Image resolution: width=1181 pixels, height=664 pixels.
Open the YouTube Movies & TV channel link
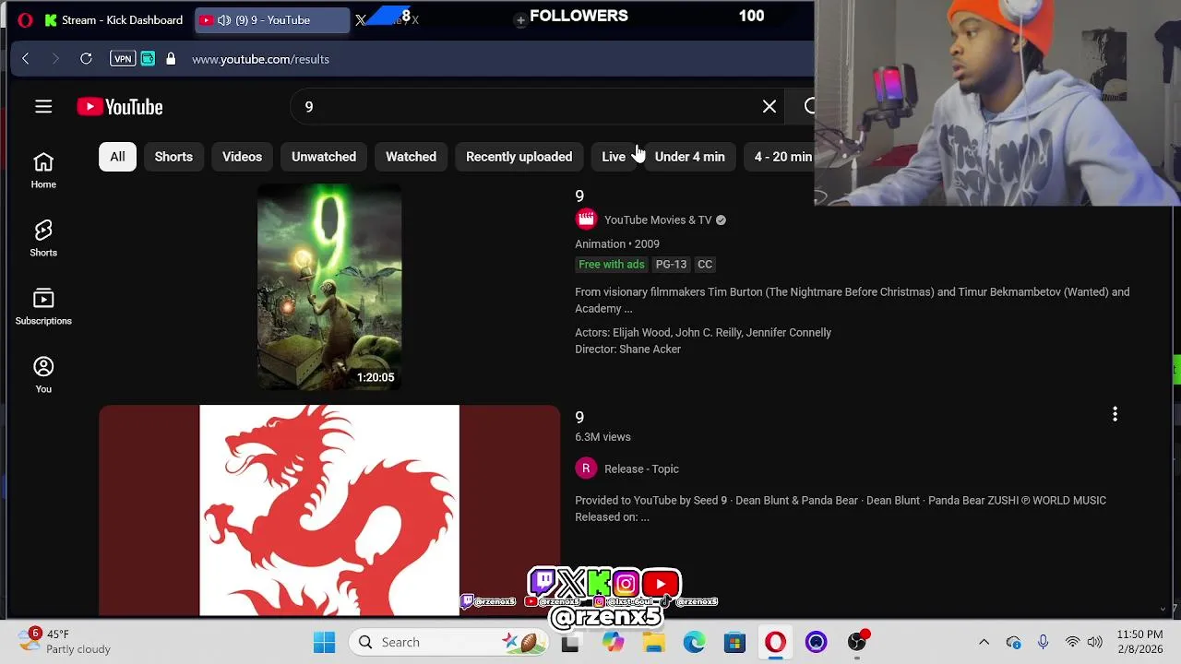[x=658, y=219]
